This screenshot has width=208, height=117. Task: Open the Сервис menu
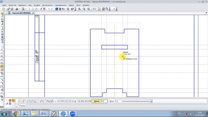coord(71,5)
